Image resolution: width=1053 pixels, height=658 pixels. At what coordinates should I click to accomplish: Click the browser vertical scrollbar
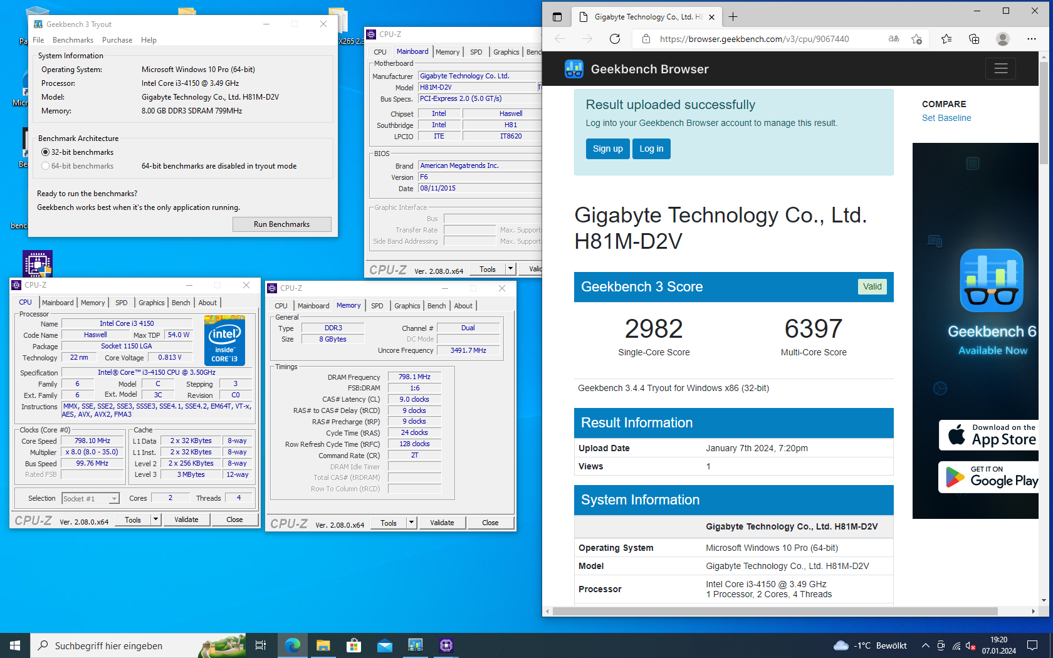coord(1044,113)
